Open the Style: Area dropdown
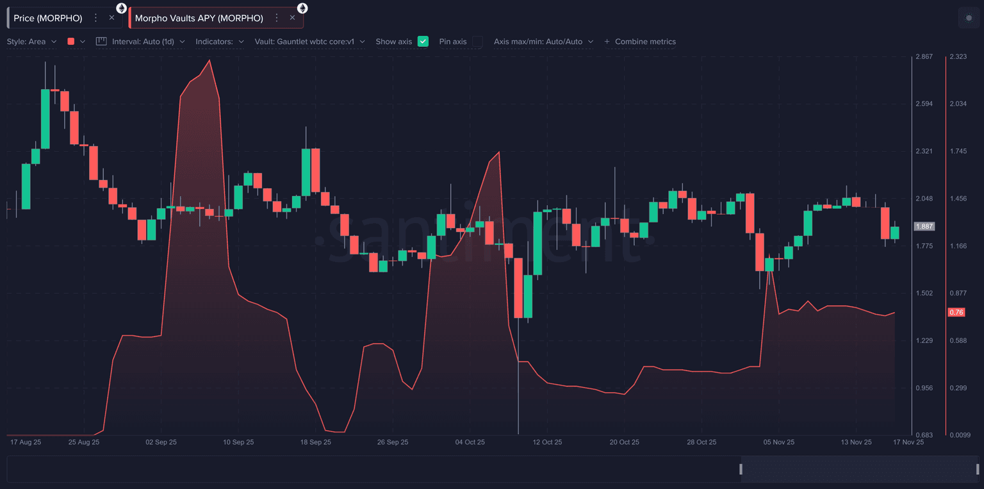 click(31, 42)
